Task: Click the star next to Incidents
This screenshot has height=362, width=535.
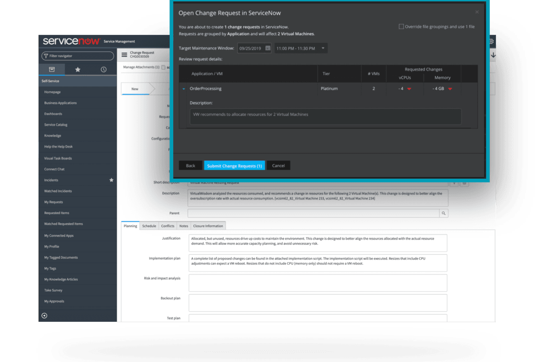Action: point(111,180)
